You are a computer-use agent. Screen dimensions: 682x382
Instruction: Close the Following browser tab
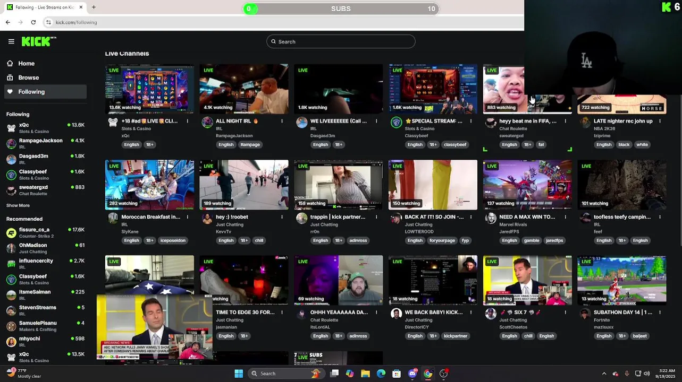[81, 7]
